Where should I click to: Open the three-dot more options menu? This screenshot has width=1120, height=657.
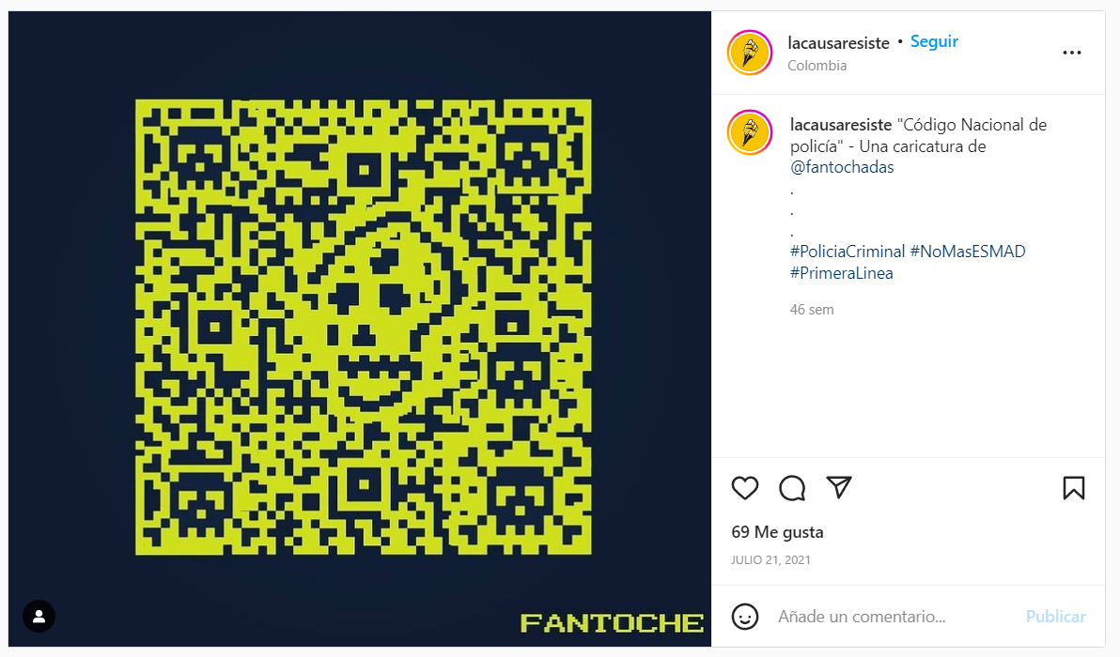[x=1071, y=53]
